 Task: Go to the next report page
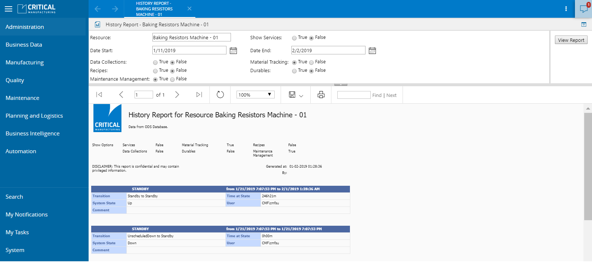tap(177, 95)
